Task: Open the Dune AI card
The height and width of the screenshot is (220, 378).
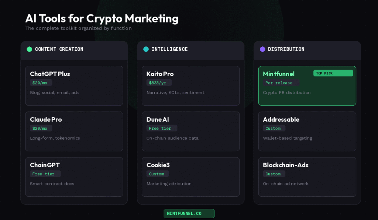Action: [190, 131]
